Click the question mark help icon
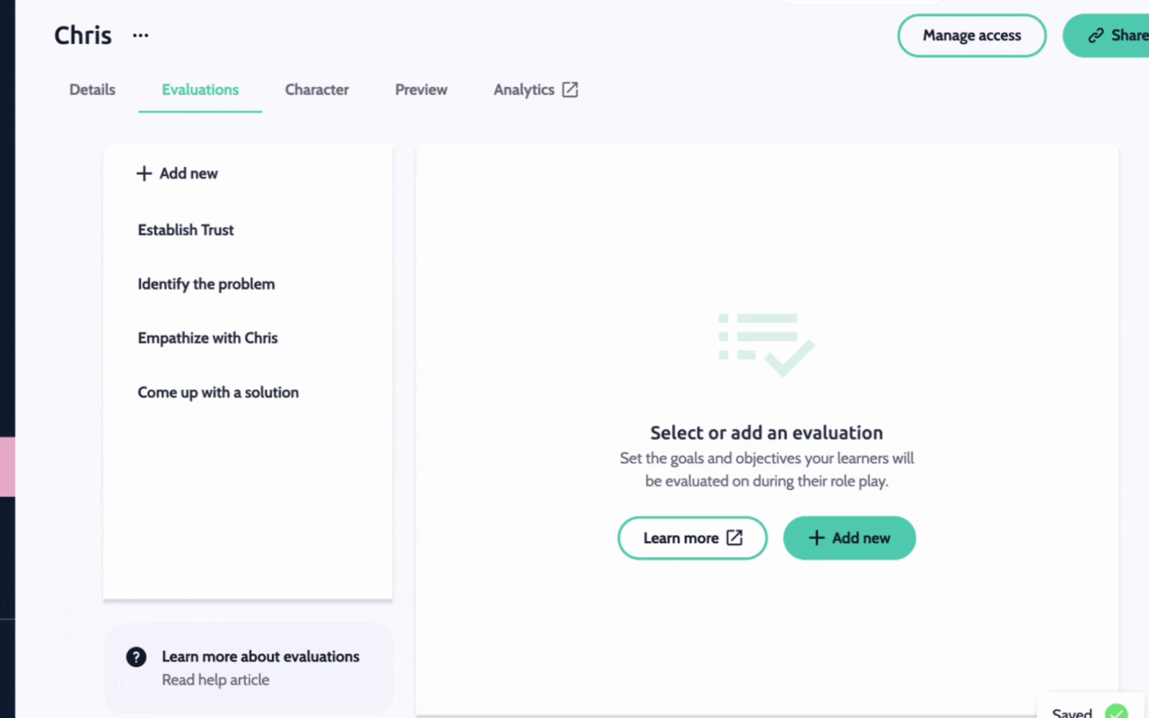The image size is (1149, 718). (136, 657)
